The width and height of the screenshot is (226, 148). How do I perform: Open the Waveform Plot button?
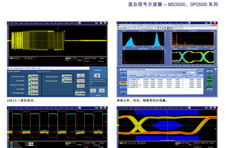coord(81,81)
